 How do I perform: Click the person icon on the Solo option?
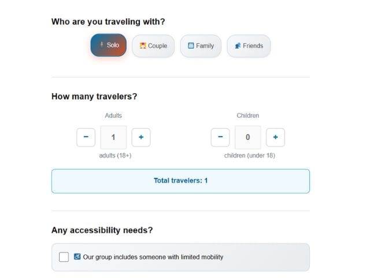(x=102, y=45)
